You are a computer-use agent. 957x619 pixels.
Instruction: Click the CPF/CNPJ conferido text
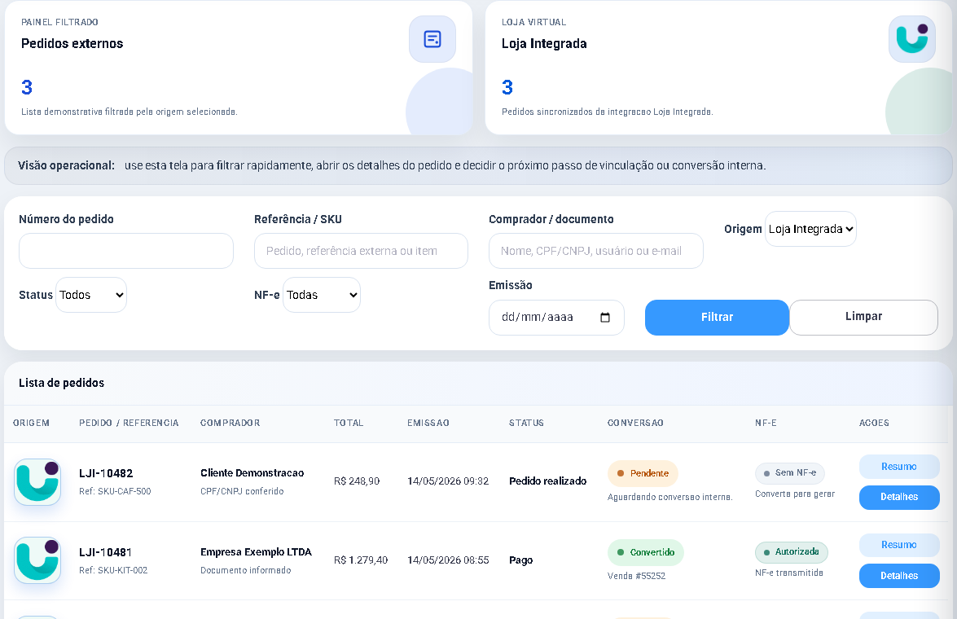242,491
